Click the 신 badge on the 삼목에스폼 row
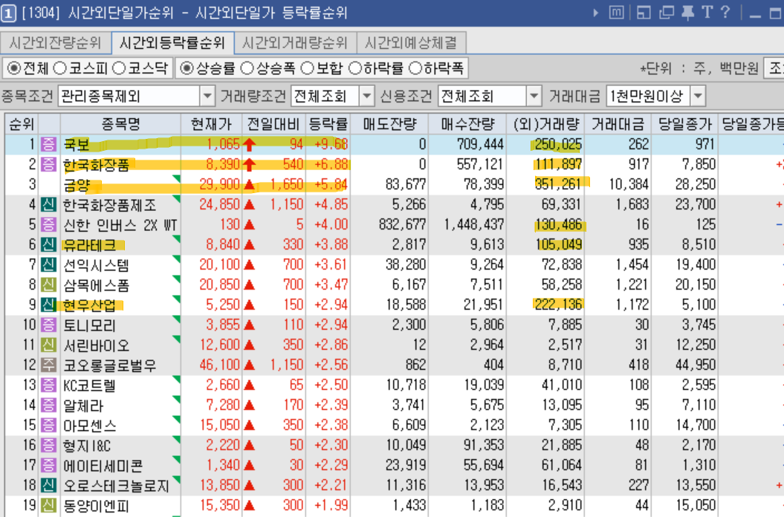The height and width of the screenshot is (517, 784). click(x=48, y=284)
